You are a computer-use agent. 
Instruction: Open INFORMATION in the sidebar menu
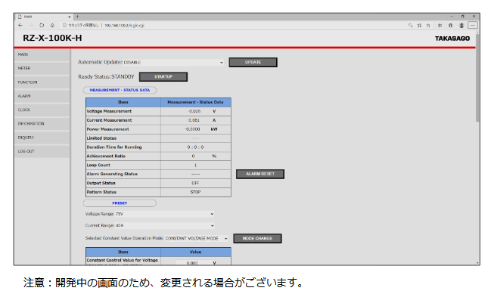coord(42,124)
